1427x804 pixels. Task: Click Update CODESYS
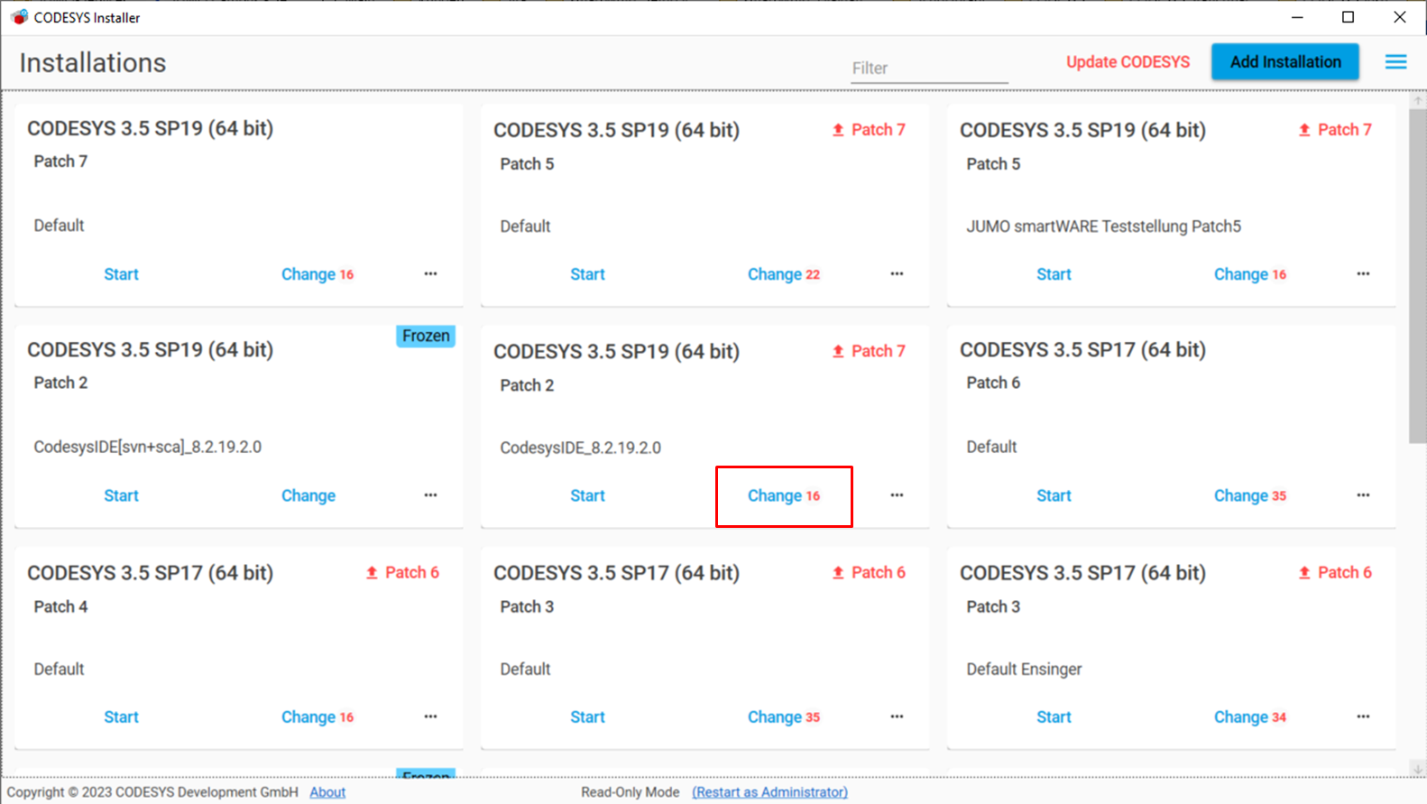[x=1128, y=62]
